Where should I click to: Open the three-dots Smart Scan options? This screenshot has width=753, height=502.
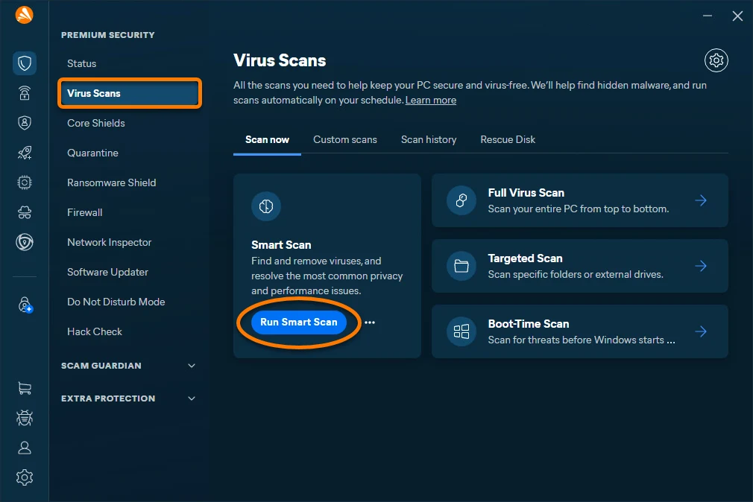pyautogui.click(x=370, y=323)
